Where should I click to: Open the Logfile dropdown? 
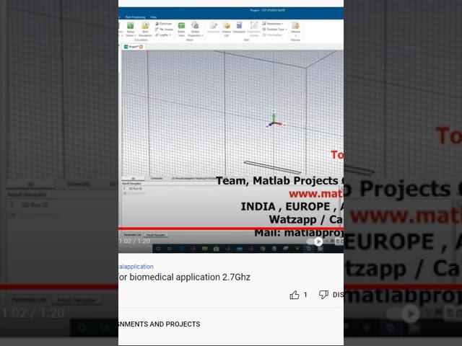[x=163, y=35]
